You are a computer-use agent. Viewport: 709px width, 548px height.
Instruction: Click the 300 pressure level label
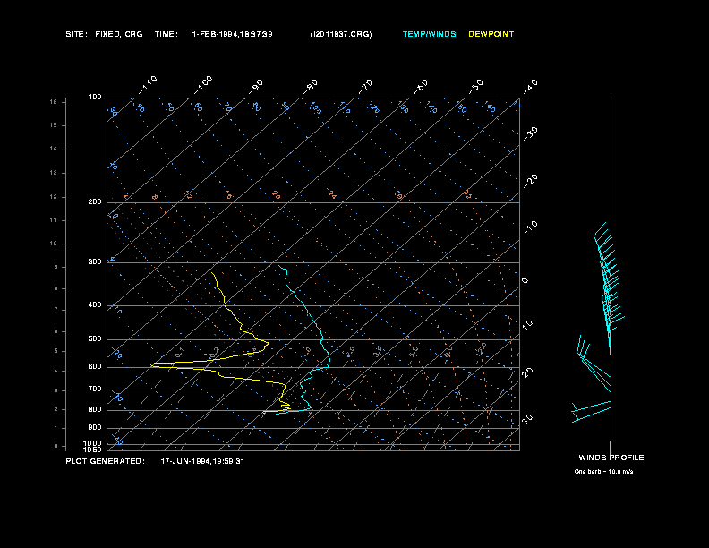[x=95, y=261]
